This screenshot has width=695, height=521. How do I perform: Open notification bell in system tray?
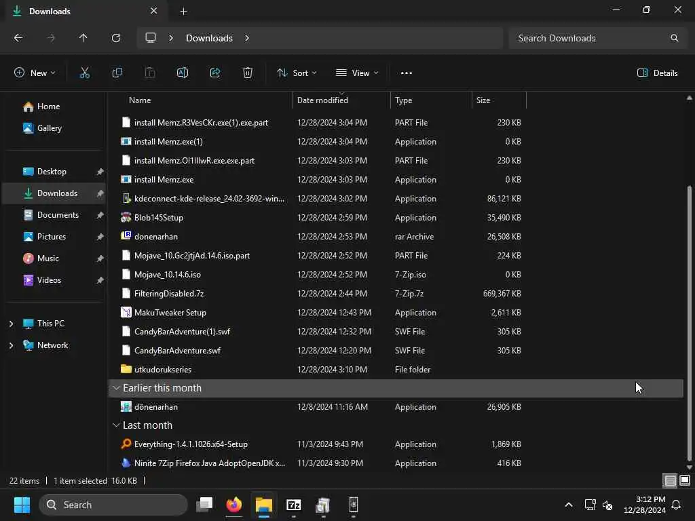[677, 505]
